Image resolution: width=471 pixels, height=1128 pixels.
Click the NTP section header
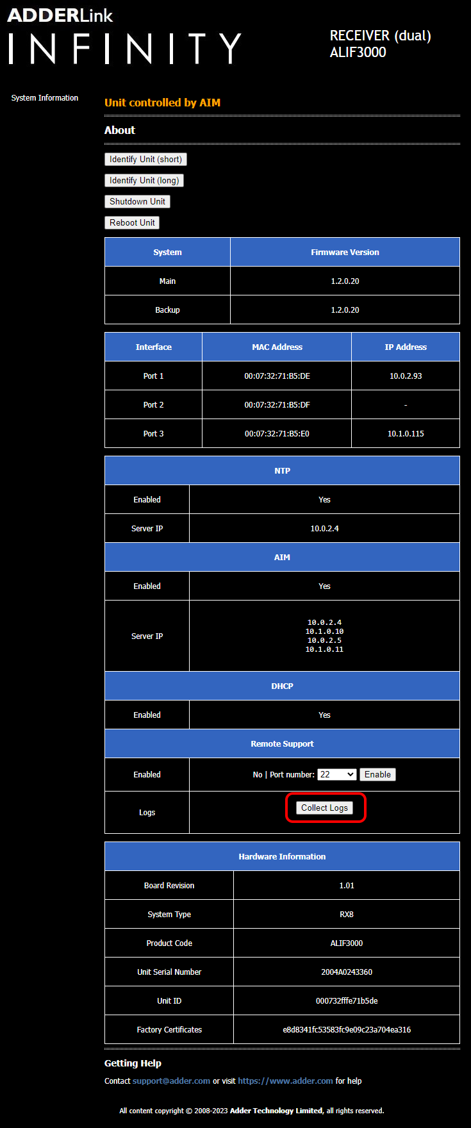282,471
